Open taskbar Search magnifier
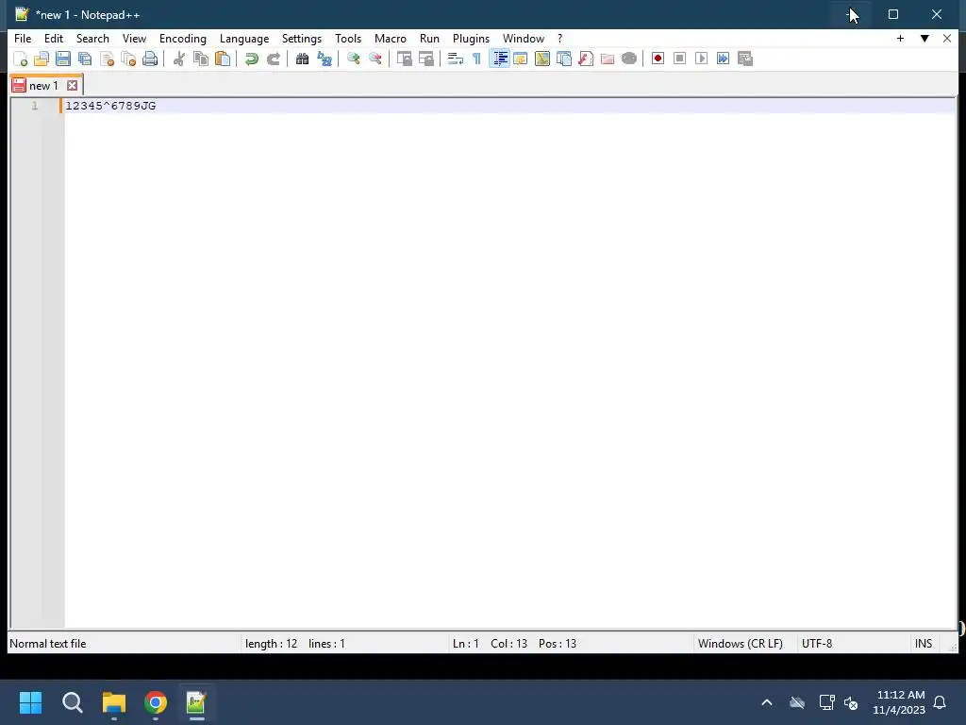 point(72,702)
